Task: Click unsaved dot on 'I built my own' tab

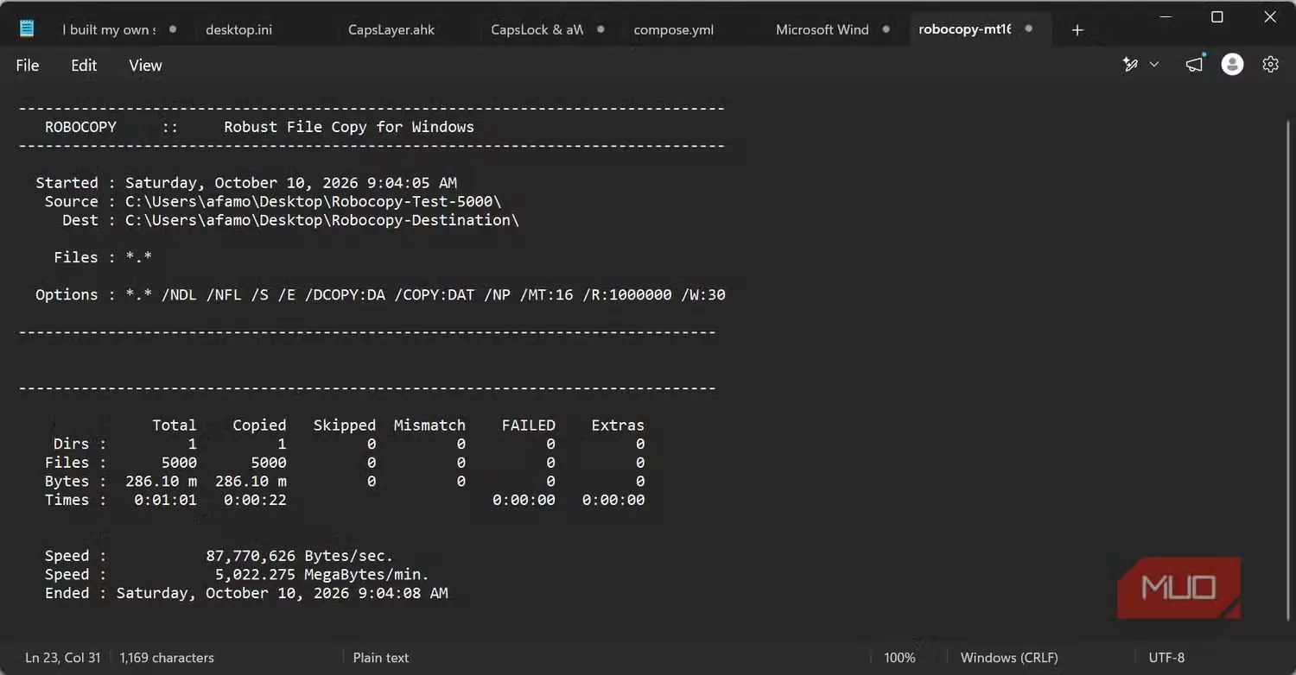Action: (x=173, y=29)
